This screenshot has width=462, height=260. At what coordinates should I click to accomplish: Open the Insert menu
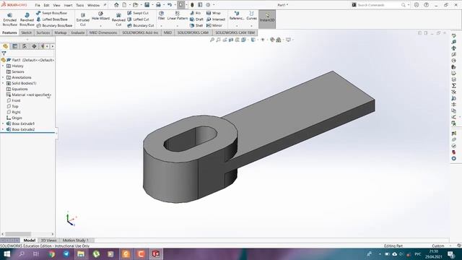[68, 5]
